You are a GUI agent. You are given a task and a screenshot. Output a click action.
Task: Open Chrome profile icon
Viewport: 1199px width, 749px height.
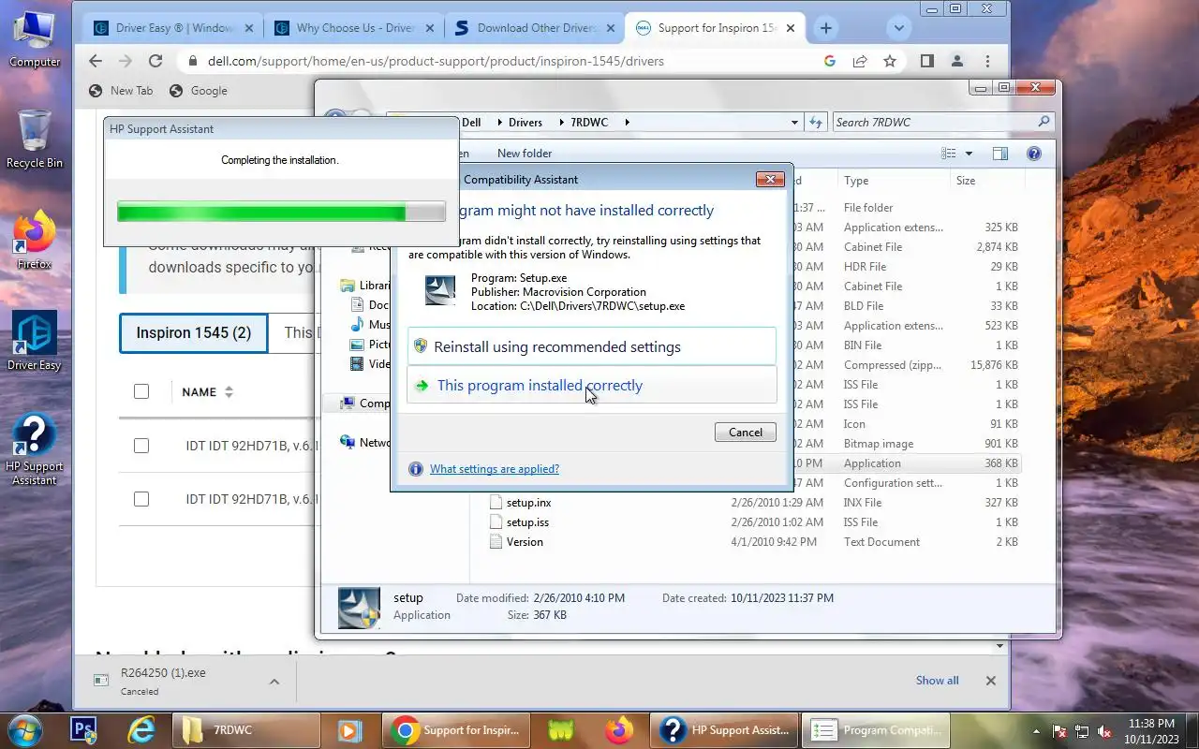coord(957,61)
